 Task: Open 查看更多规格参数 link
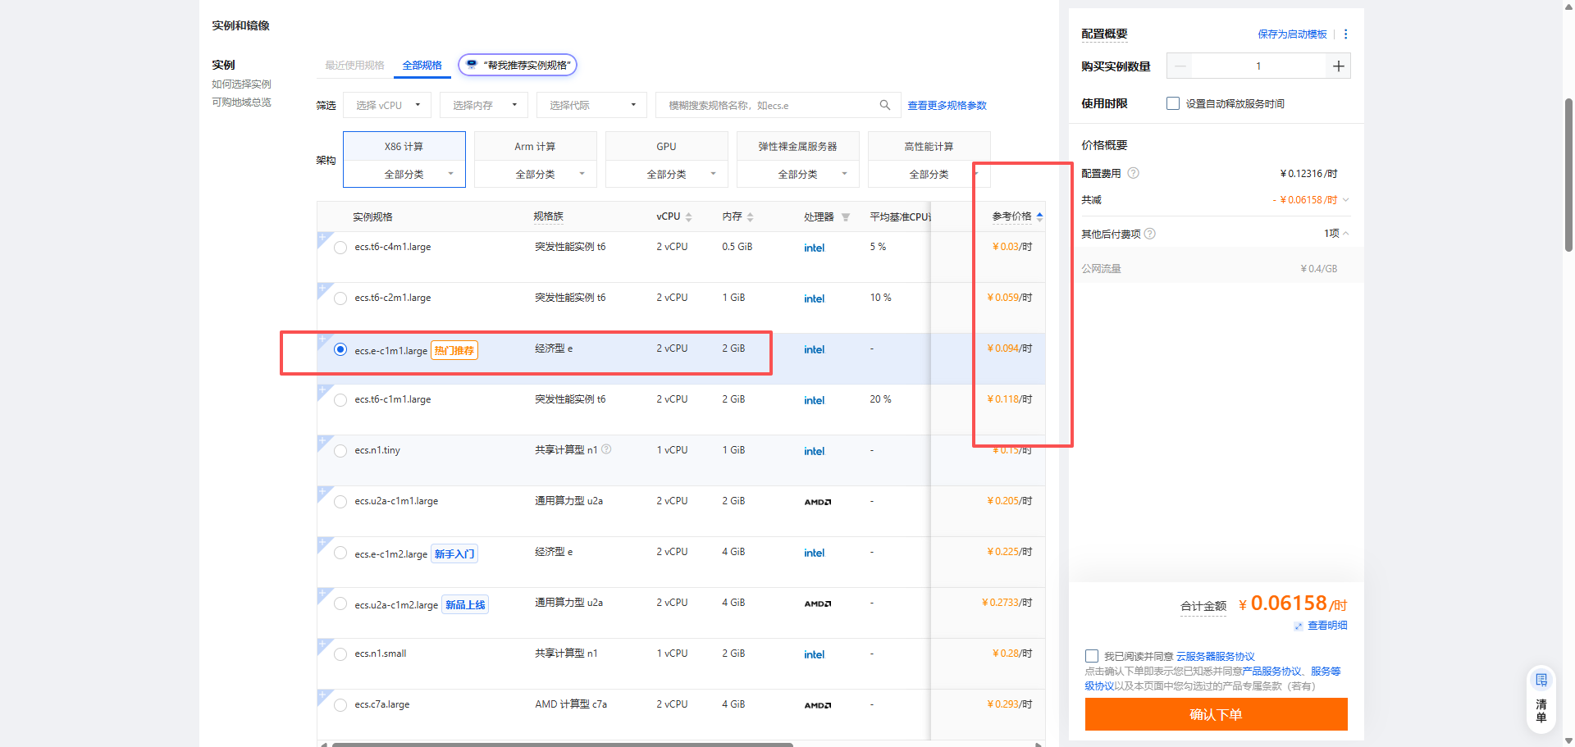[x=947, y=106]
